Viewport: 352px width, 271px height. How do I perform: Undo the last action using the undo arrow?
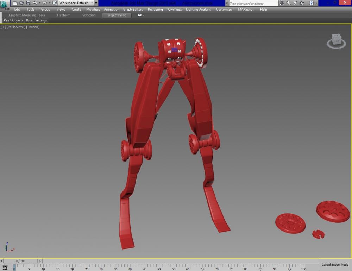point(35,3)
